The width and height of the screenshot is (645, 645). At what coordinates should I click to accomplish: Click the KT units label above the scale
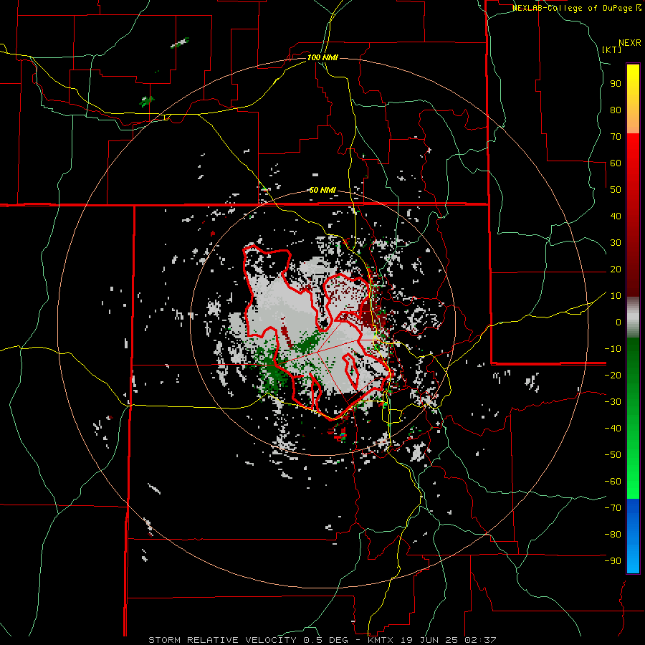point(612,49)
